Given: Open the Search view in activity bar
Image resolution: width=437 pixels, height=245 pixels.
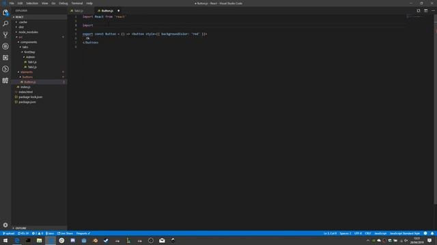Looking at the screenshot, I should (x=5, y=24).
